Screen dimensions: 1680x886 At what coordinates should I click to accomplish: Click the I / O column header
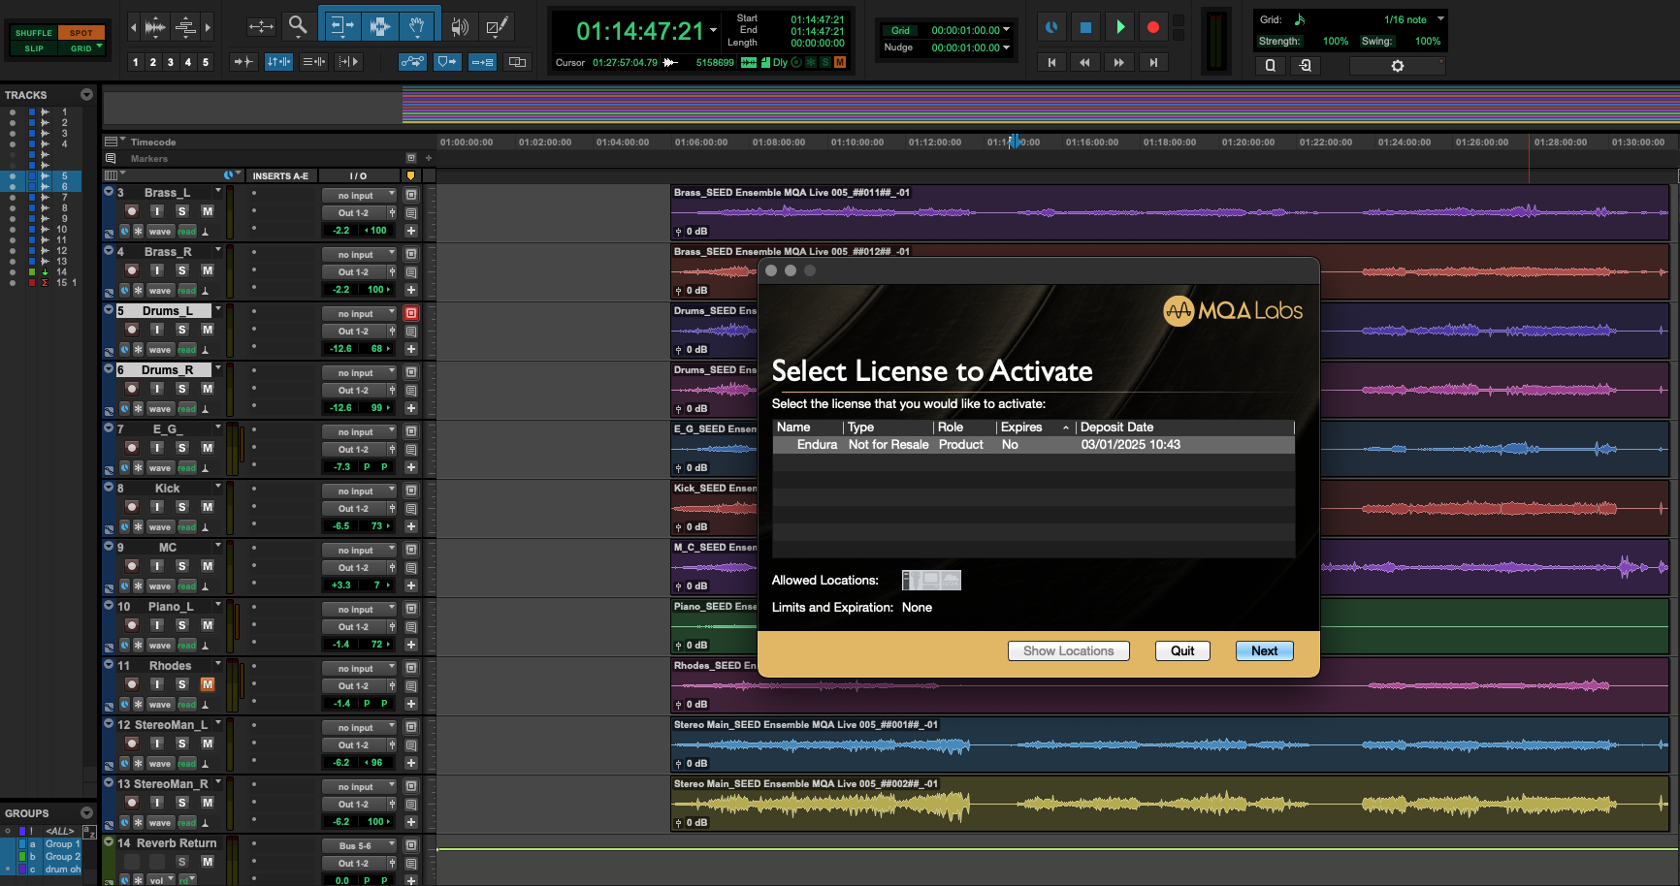click(359, 176)
